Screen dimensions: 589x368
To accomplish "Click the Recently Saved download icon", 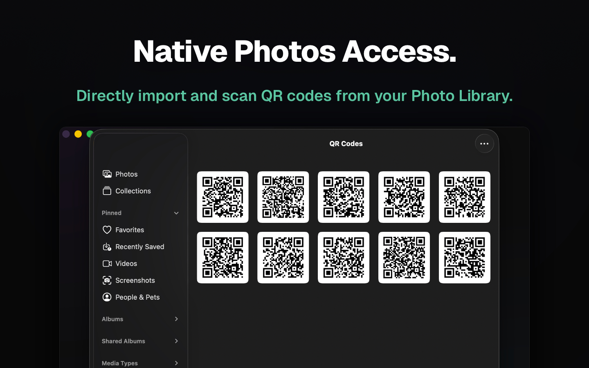I will click(x=107, y=247).
